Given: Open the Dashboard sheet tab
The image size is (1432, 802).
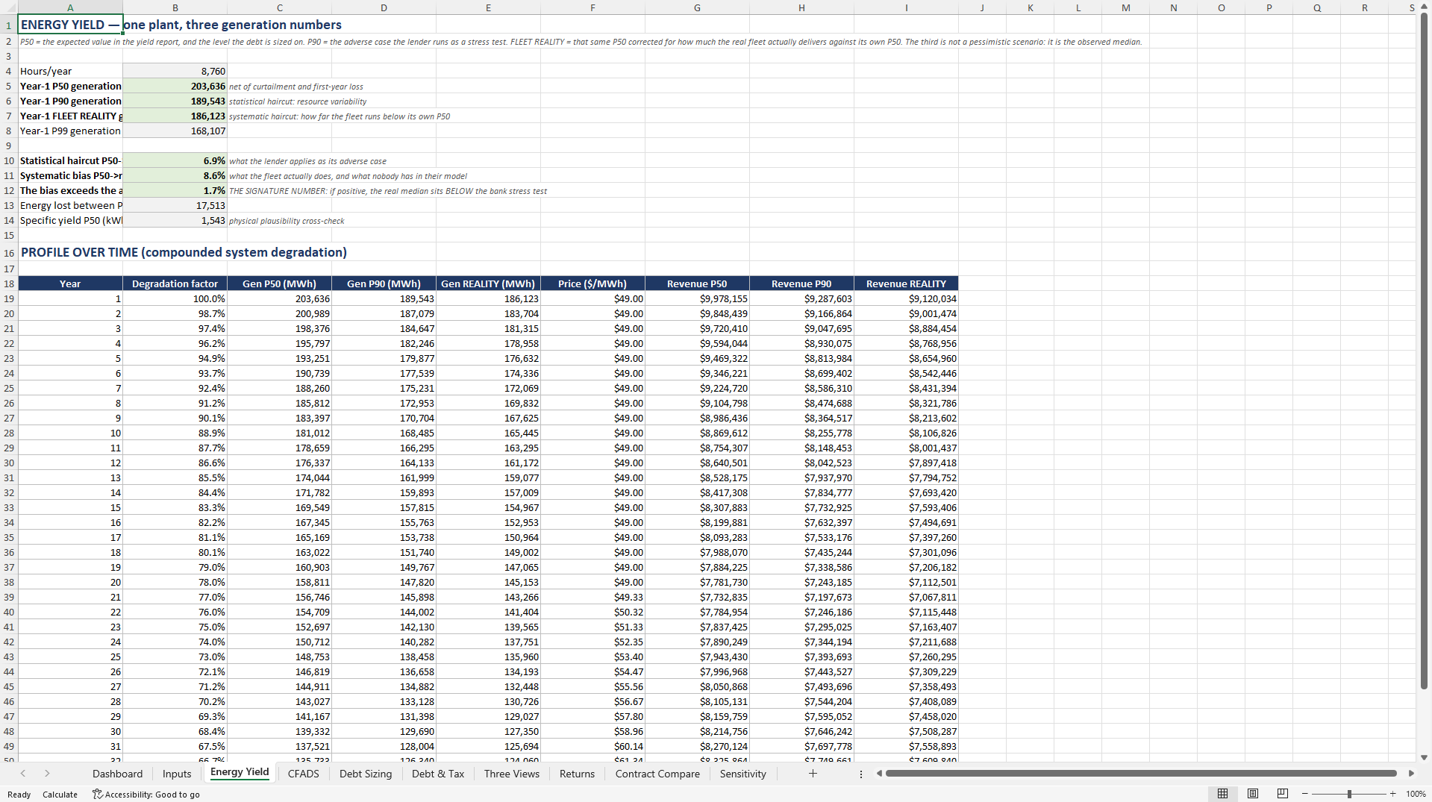Looking at the screenshot, I should [117, 774].
